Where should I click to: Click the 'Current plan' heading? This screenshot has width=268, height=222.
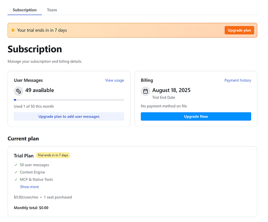23,139
